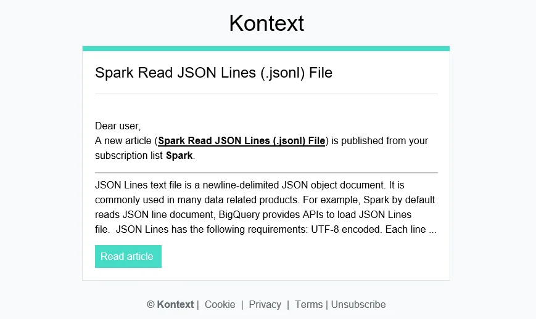
Task: Click the divider line above the article excerpt
Action: tap(266, 173)
